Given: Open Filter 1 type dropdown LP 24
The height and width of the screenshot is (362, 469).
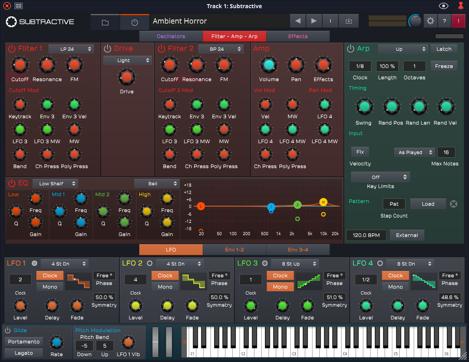Looking at the screenshot, I should [x=71, y=49].
